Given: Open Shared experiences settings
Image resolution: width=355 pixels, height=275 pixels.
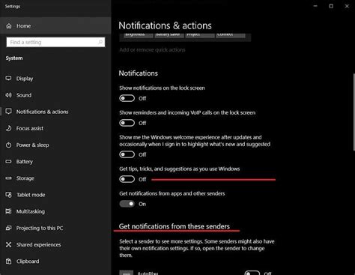Looking at the screenshot, I should click(55, 244).
